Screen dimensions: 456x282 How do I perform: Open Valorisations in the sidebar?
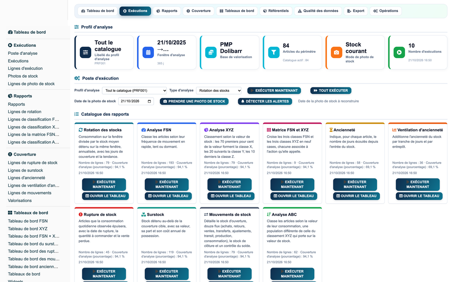click(20, 201)
